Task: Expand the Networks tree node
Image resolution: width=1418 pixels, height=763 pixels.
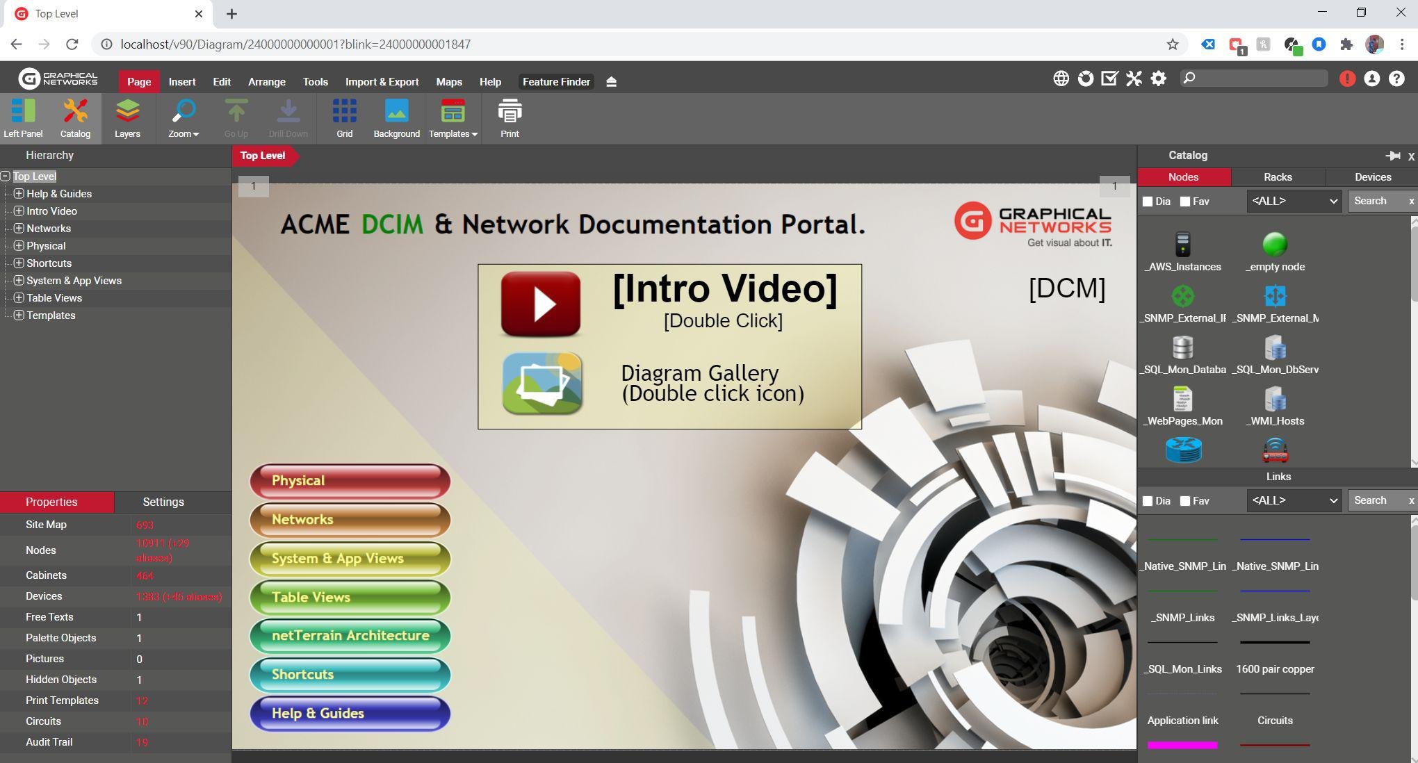Action: point(19,229)
